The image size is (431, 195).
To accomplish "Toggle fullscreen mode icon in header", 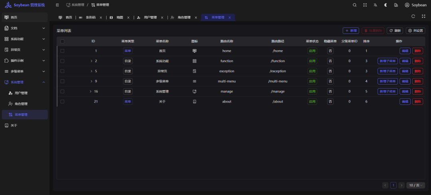I will tap(365, 5).
